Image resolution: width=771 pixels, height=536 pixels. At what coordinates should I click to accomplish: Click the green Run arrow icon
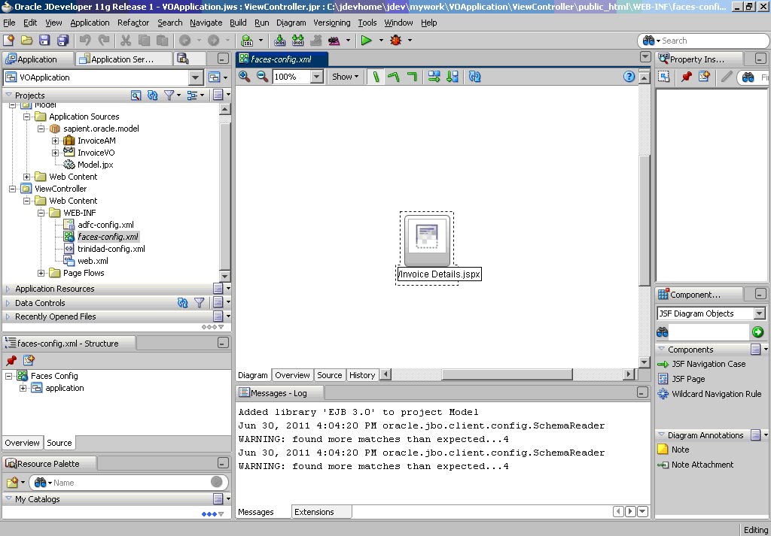point(367,41)
